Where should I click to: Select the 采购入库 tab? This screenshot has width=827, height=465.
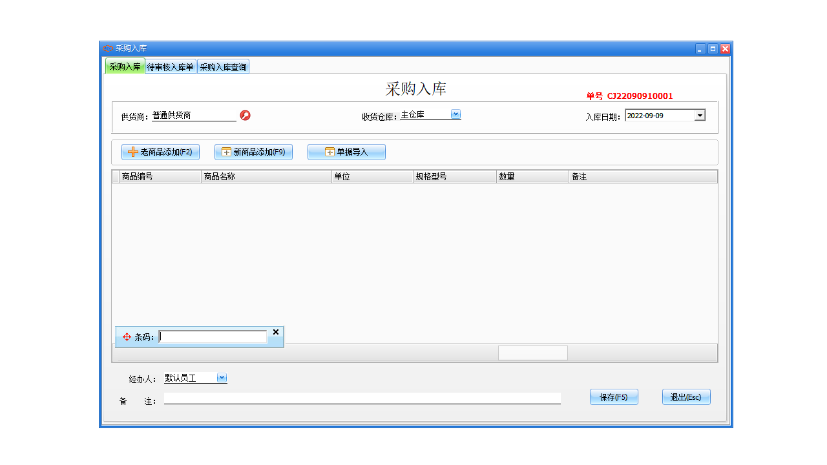pos(125,65)
